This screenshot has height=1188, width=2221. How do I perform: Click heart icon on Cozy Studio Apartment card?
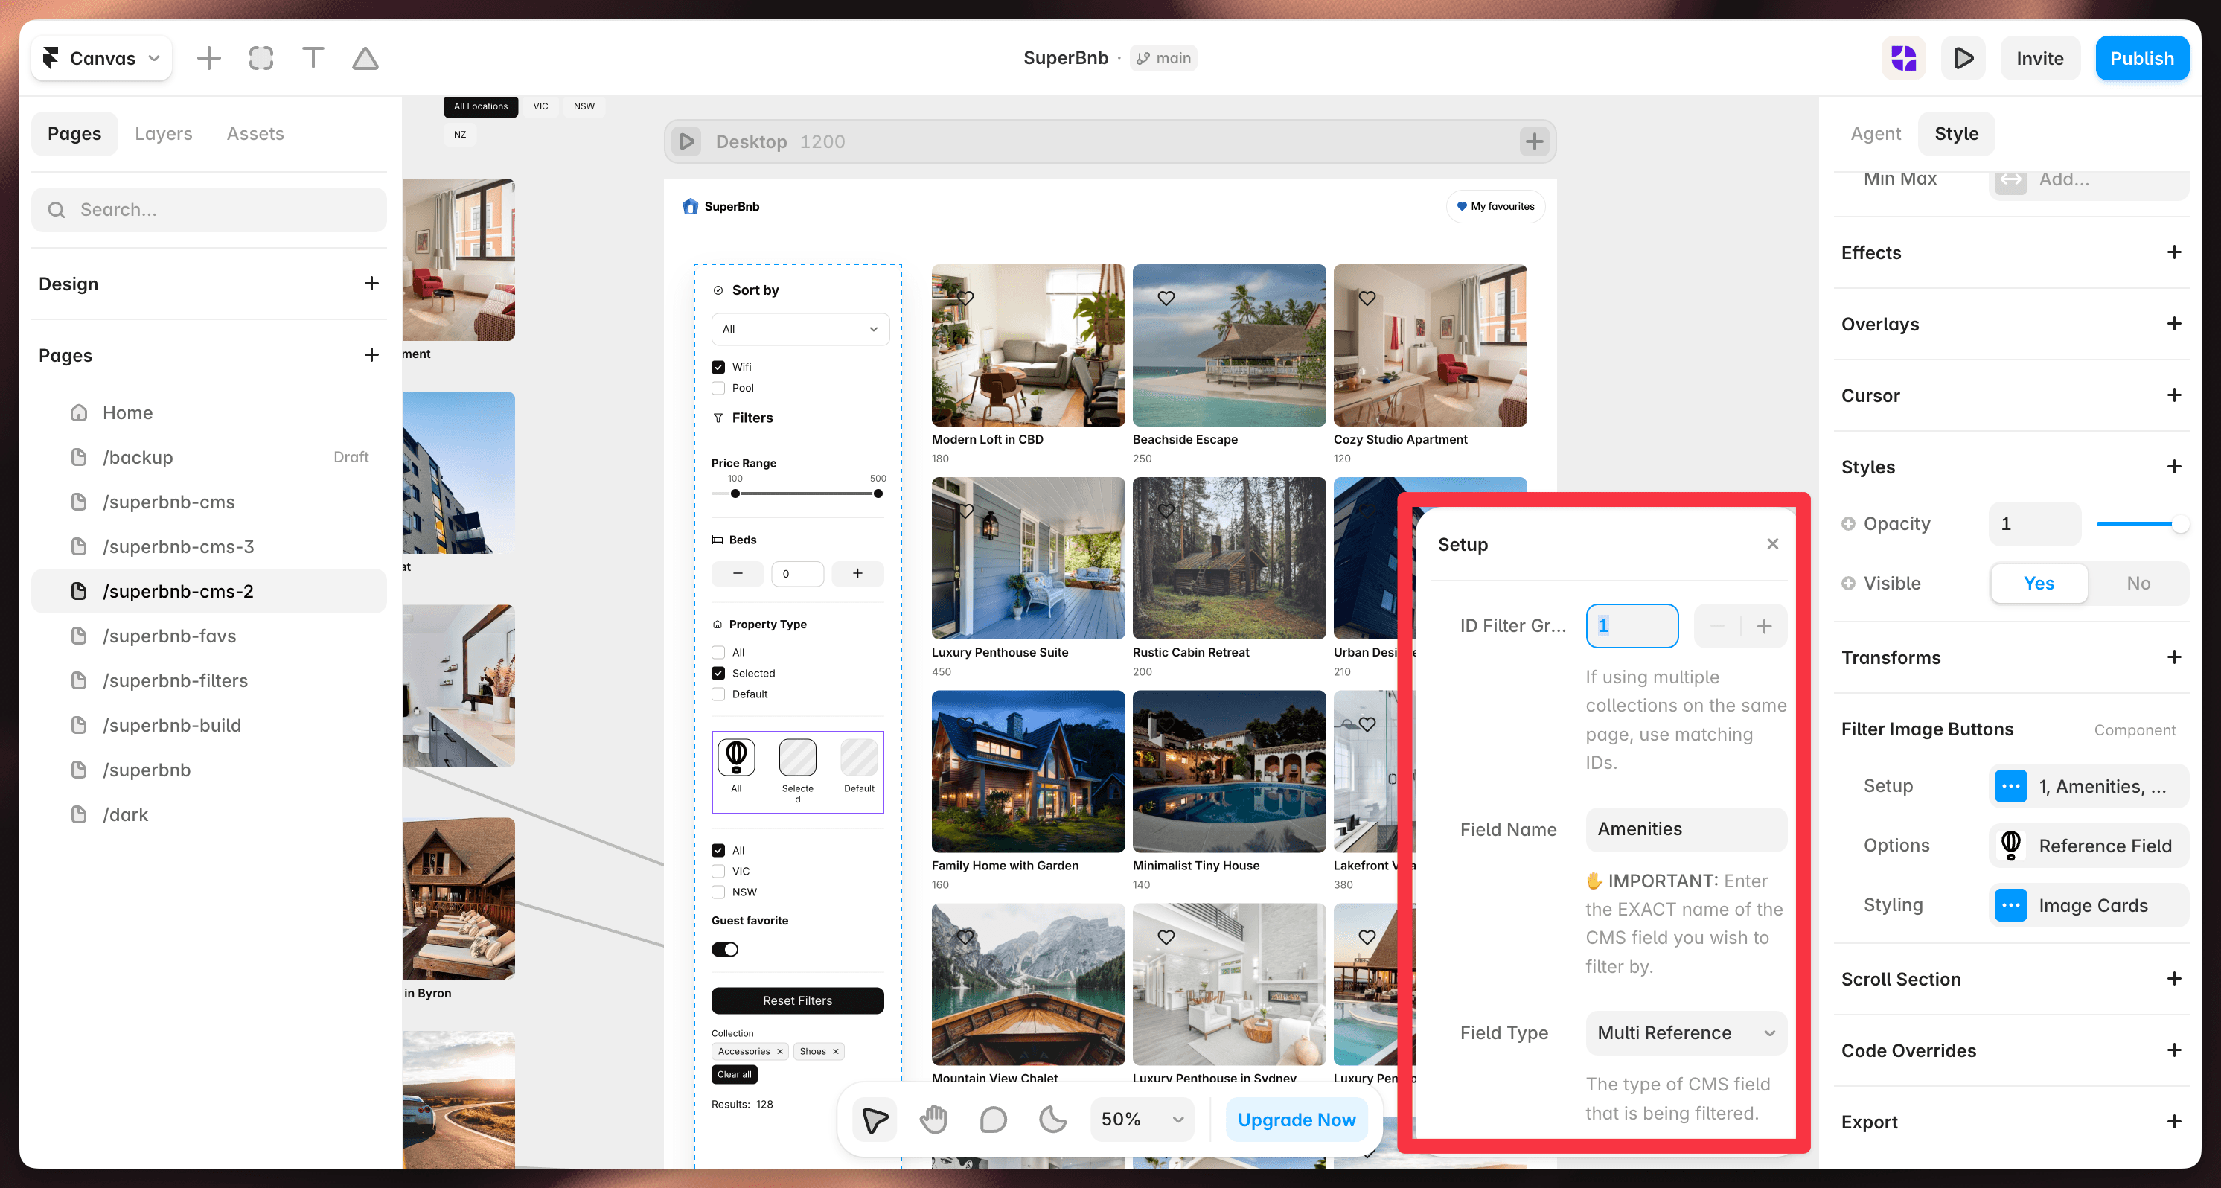pyautogui.click(x=1367, y=298)
